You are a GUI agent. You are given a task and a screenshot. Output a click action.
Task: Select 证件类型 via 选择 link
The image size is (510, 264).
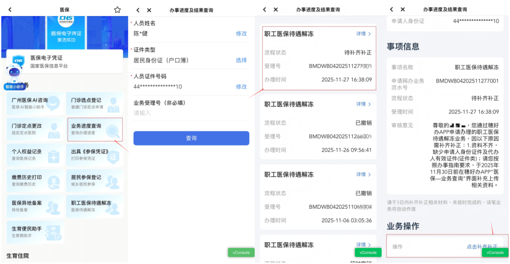point(241,60)
